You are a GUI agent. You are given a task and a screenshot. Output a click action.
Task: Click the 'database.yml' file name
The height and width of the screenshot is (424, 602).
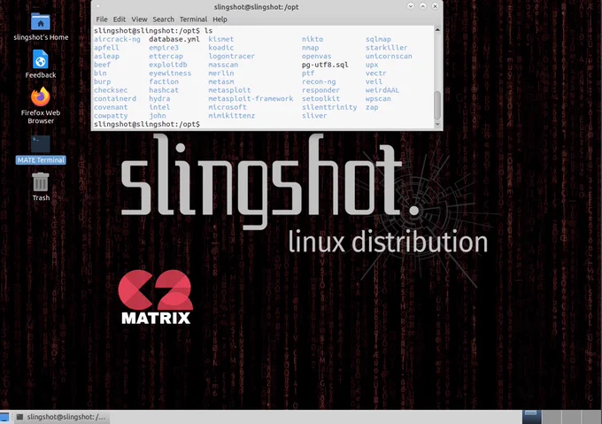[174, 39]
